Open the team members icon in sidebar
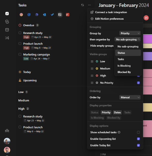The width and height of the screenshot is (152, 156). pos(7,131)
